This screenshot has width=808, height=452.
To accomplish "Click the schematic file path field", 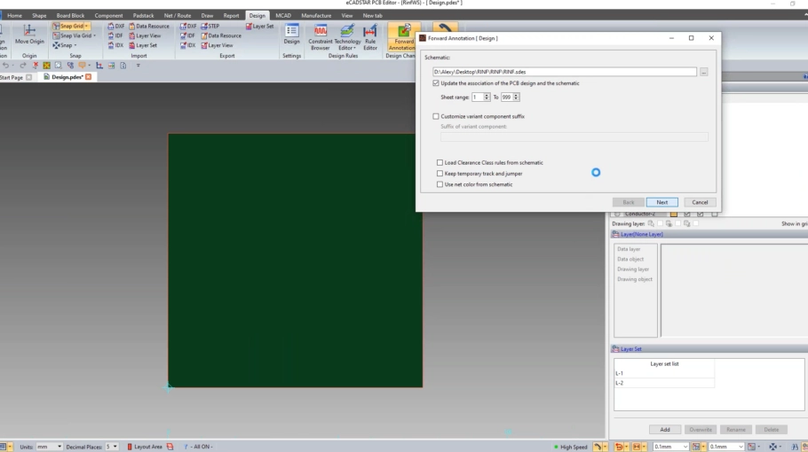I will [564, 72].
